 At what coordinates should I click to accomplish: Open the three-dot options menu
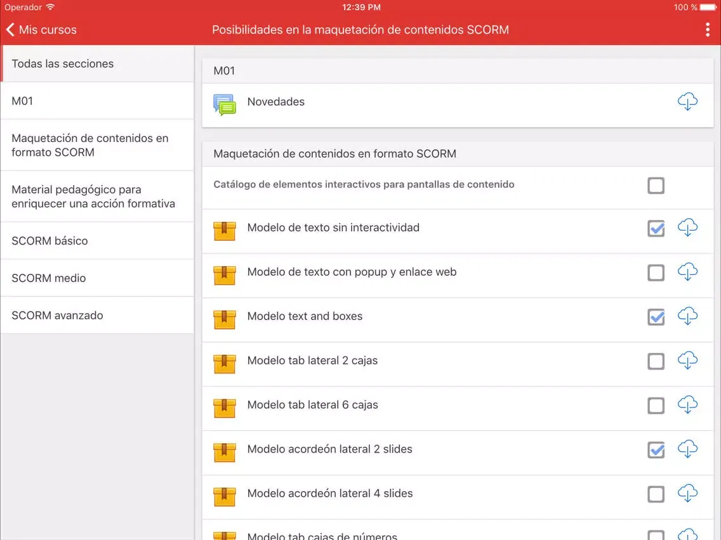click(x=708, y=30)
